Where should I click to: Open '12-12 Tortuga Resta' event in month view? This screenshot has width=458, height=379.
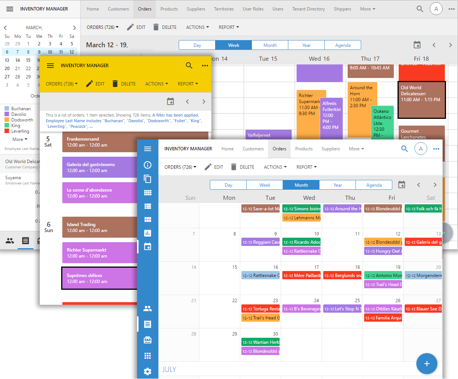(261, 309)
